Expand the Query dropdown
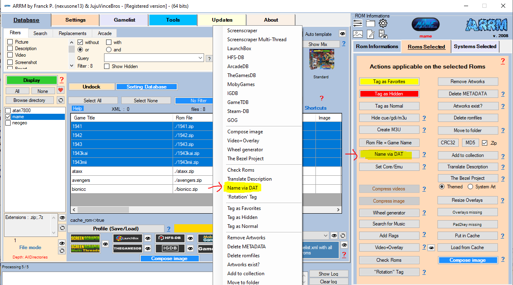The height and width of the screenshot is (285, 513). pyautogui.click(x=200, y=58)
